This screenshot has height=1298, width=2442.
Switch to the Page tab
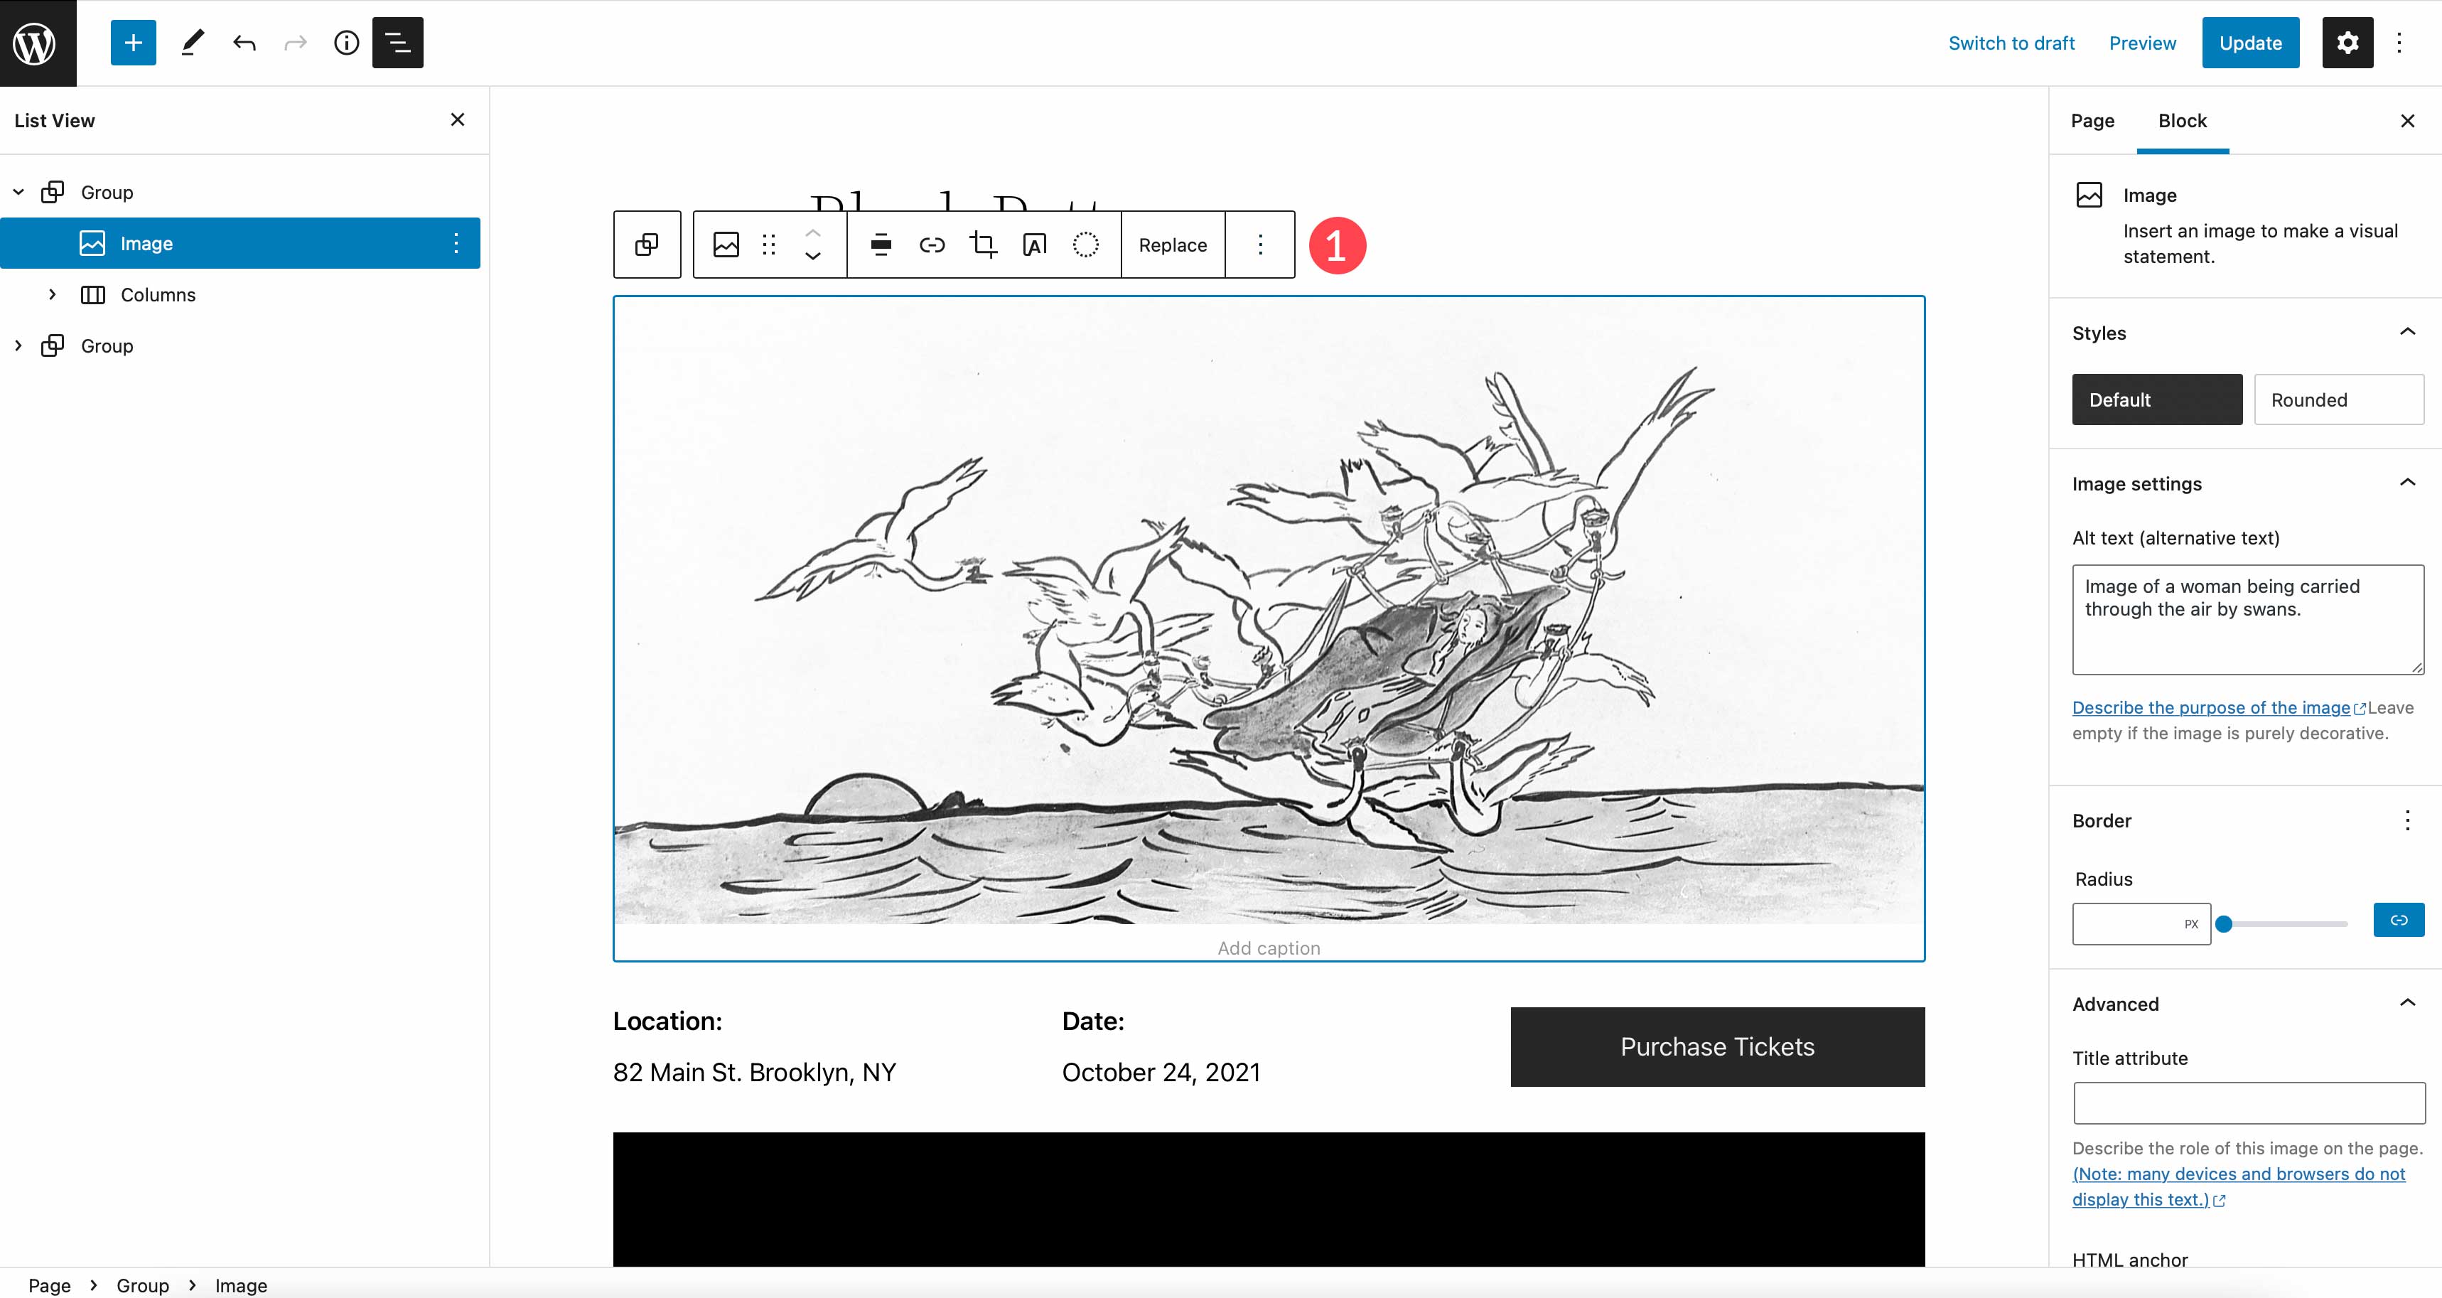(2093, 121)
